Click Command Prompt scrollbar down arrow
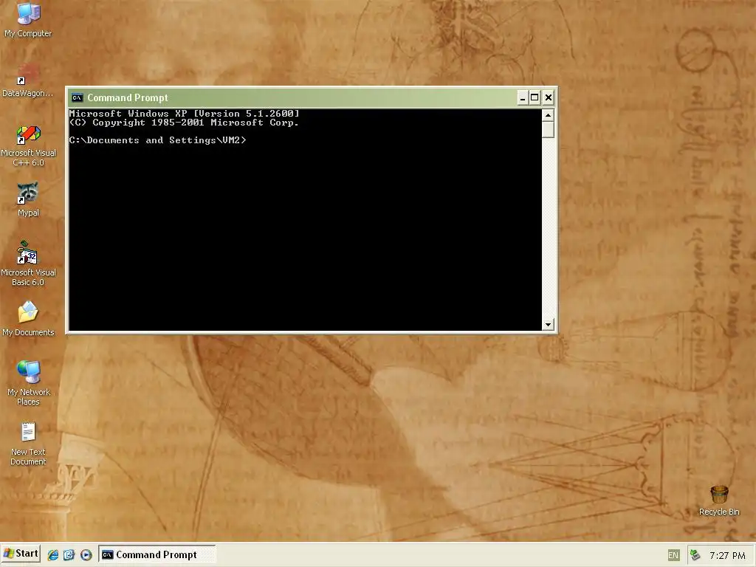The height and width of the screenshot is (567, 756). pos(548,325)
